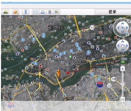The width and height of the screenshot is (131, 111).
Task: Click the Belmont Island label
Action: [105, 67]
